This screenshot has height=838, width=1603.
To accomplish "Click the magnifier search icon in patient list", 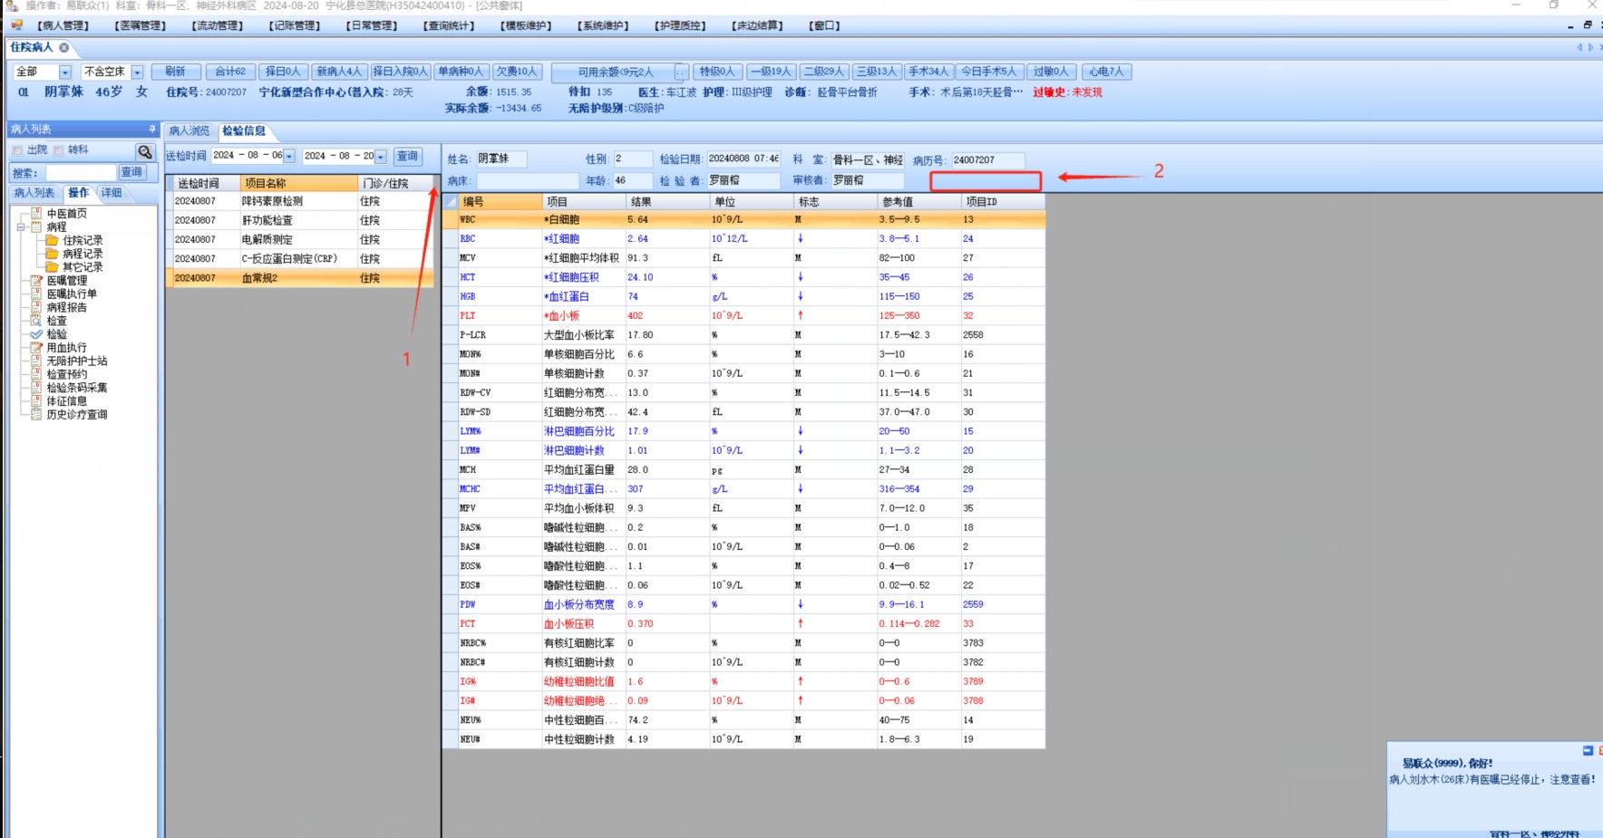I will click(x=144, y=151).
